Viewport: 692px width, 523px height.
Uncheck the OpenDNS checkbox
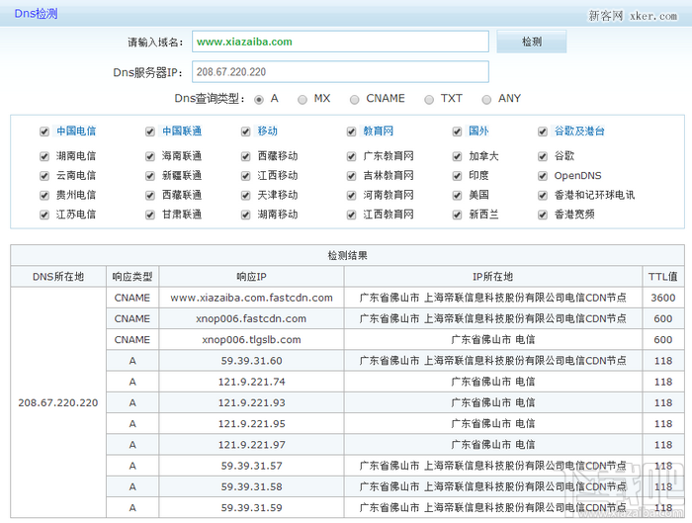point(543,176)
